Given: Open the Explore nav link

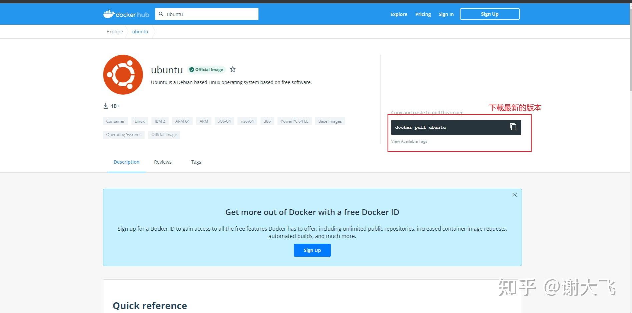Looking at the screenshot, I should (399, 14).
